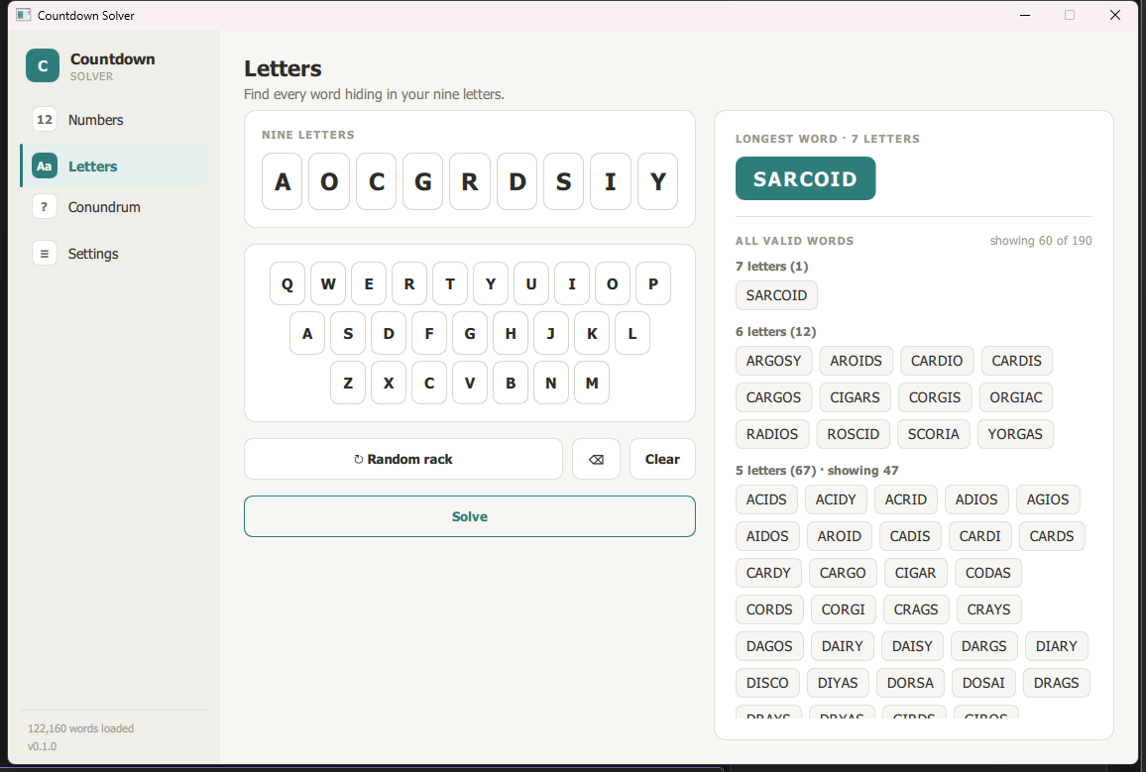Click the Solve button
The width and height of the screenshot is (1146, 772).
[x=469, y=516]
